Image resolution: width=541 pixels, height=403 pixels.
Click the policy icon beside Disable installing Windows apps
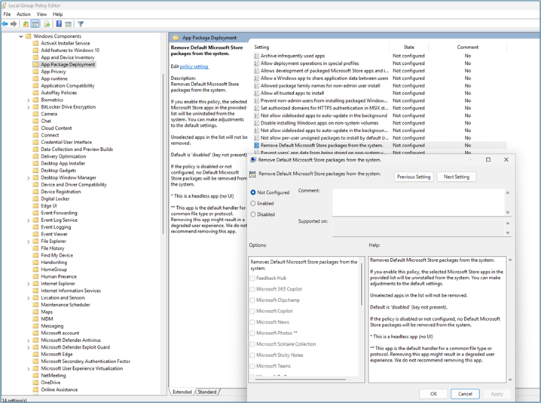pos(256,123)
